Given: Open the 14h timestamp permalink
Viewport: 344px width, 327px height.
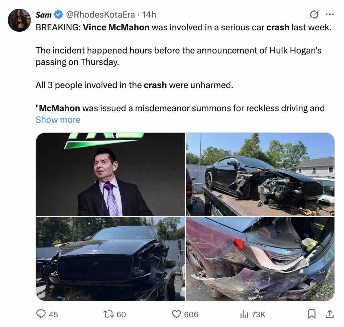Looking at the screenshot, I should point(149,14).
